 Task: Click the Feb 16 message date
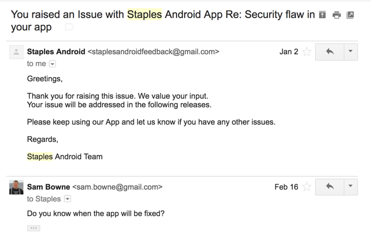286,187
